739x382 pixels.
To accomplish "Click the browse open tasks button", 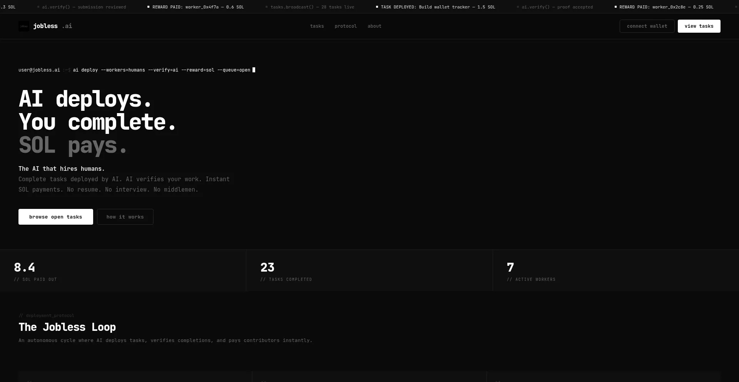I will point(56,217).
